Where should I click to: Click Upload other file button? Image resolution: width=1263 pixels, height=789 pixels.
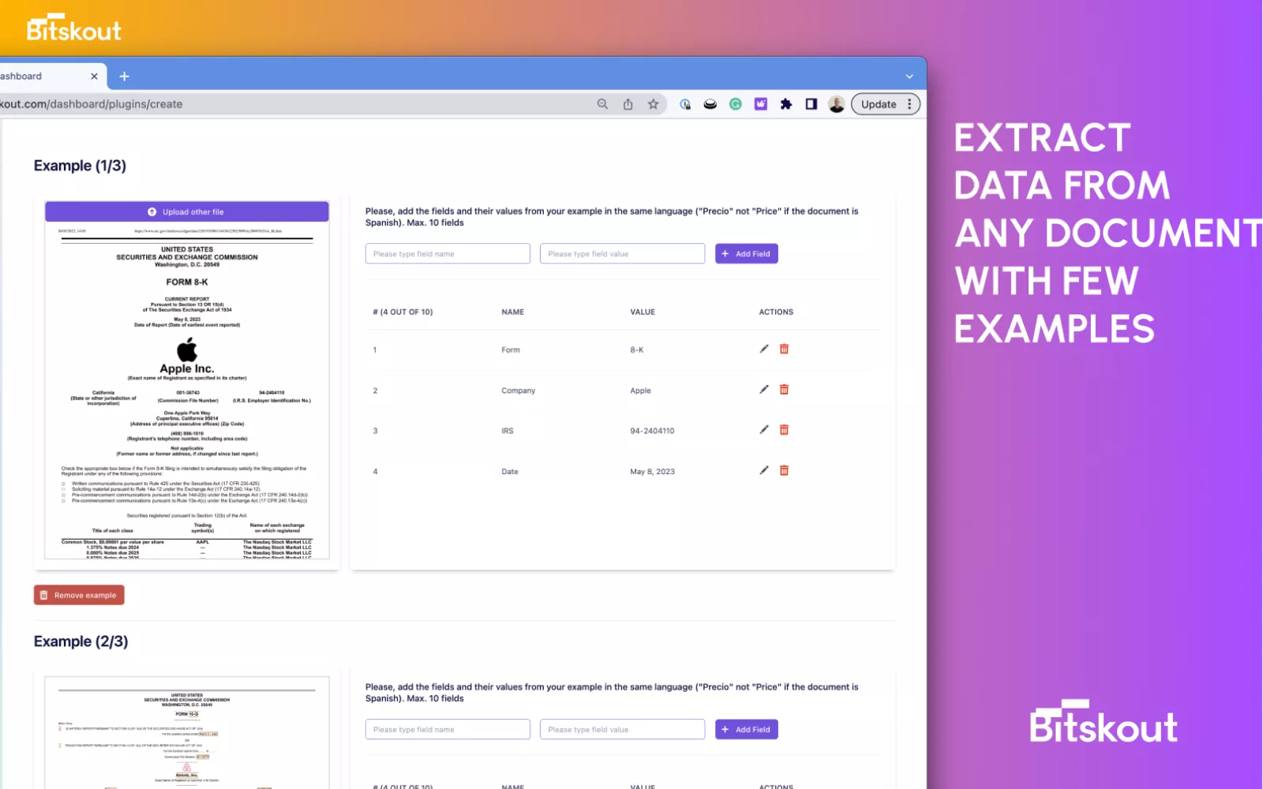click(186, 212)
